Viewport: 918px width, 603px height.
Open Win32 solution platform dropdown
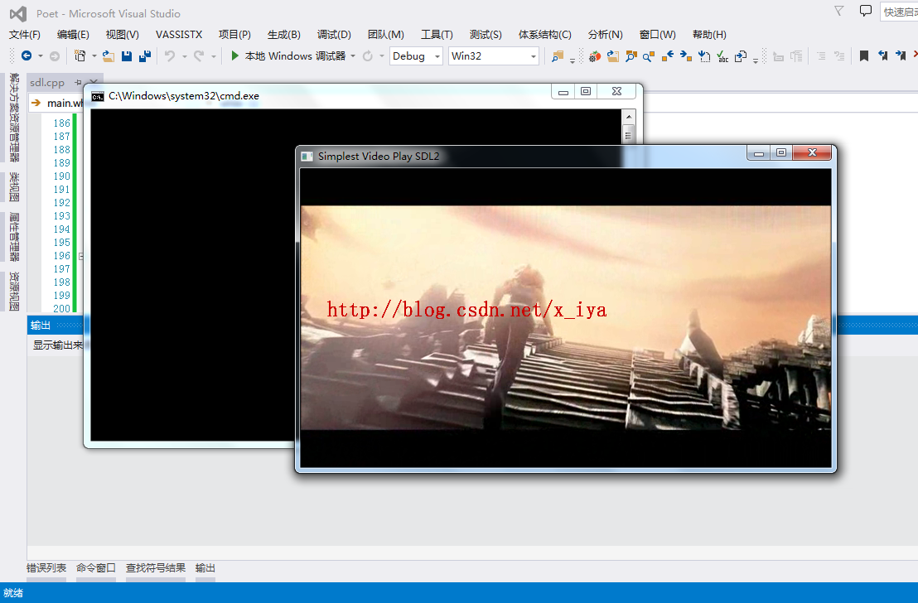click(494, 55)
